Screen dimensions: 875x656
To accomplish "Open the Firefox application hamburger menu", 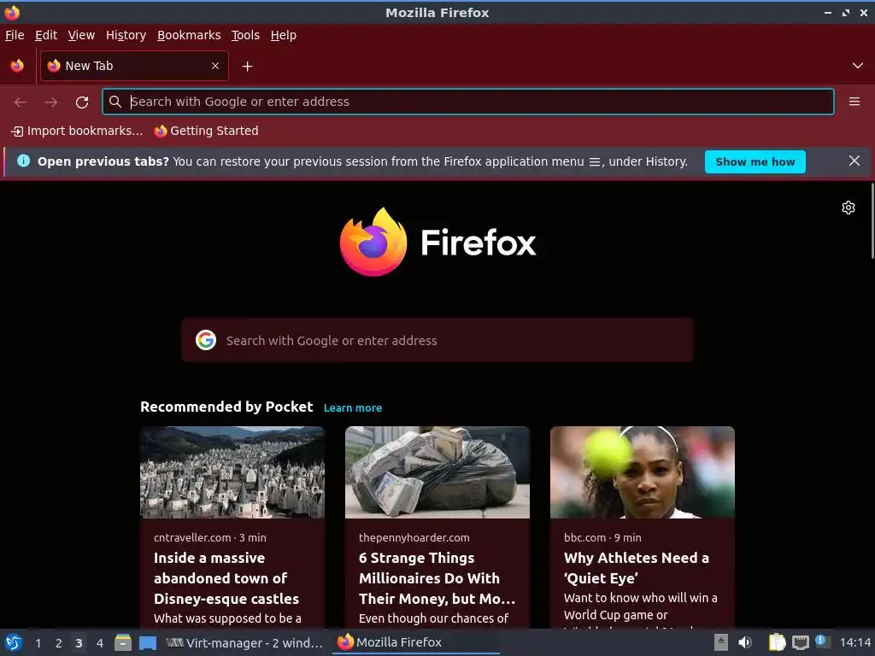I will (854, 102).
